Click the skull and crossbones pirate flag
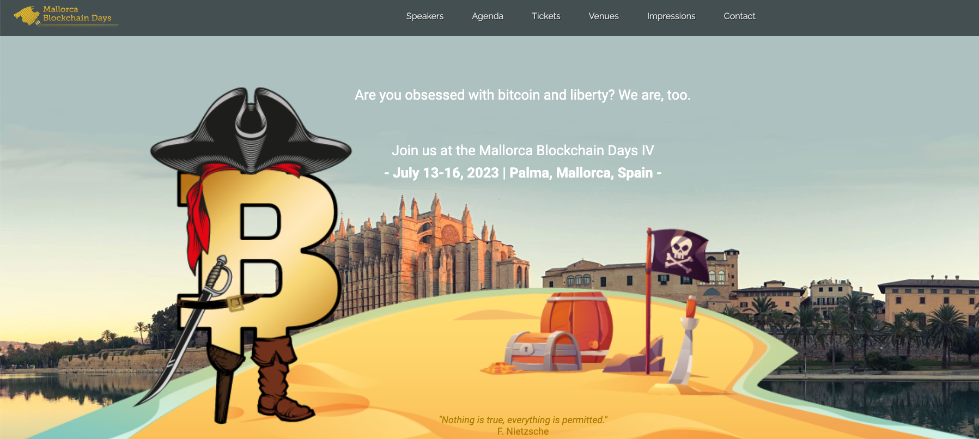Image resolution: width=979 pixels, height=439 pixels. 679,253
